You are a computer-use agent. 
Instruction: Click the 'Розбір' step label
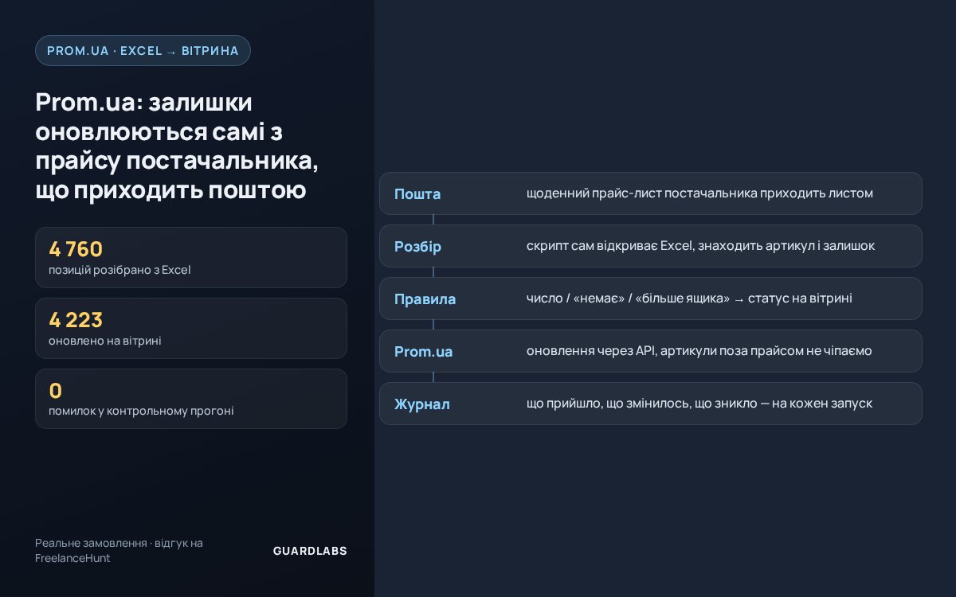pos(417,247)
